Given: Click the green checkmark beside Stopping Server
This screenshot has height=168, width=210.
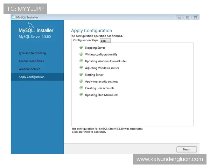Looking at the screenshot, I should 81,48.
